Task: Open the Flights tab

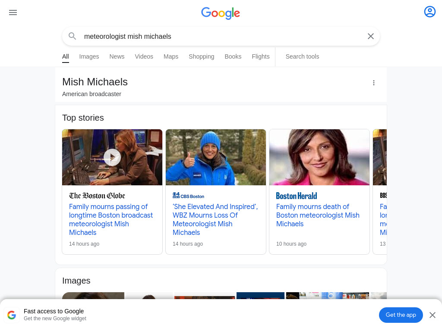Action: [261, 56]
